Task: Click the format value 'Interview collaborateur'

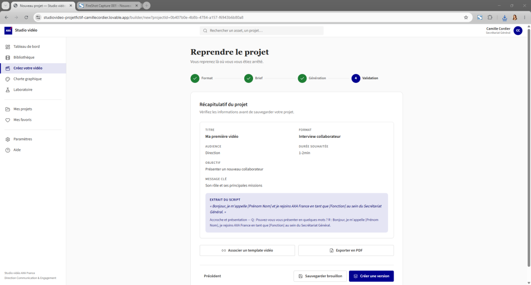Action: [x=319, y=137]
